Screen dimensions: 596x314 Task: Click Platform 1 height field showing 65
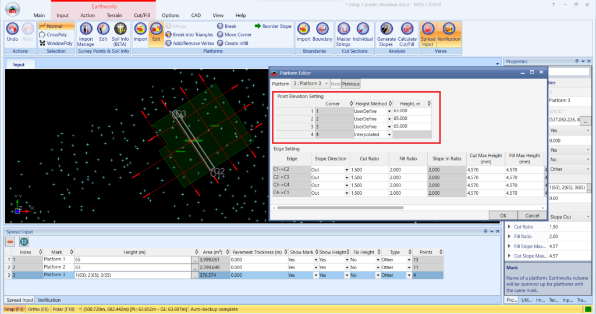pyautogui.click(x=132, y=260)
